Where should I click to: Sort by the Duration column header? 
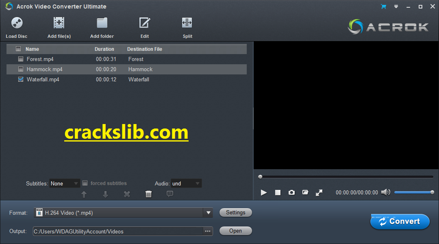click(104, 49)
